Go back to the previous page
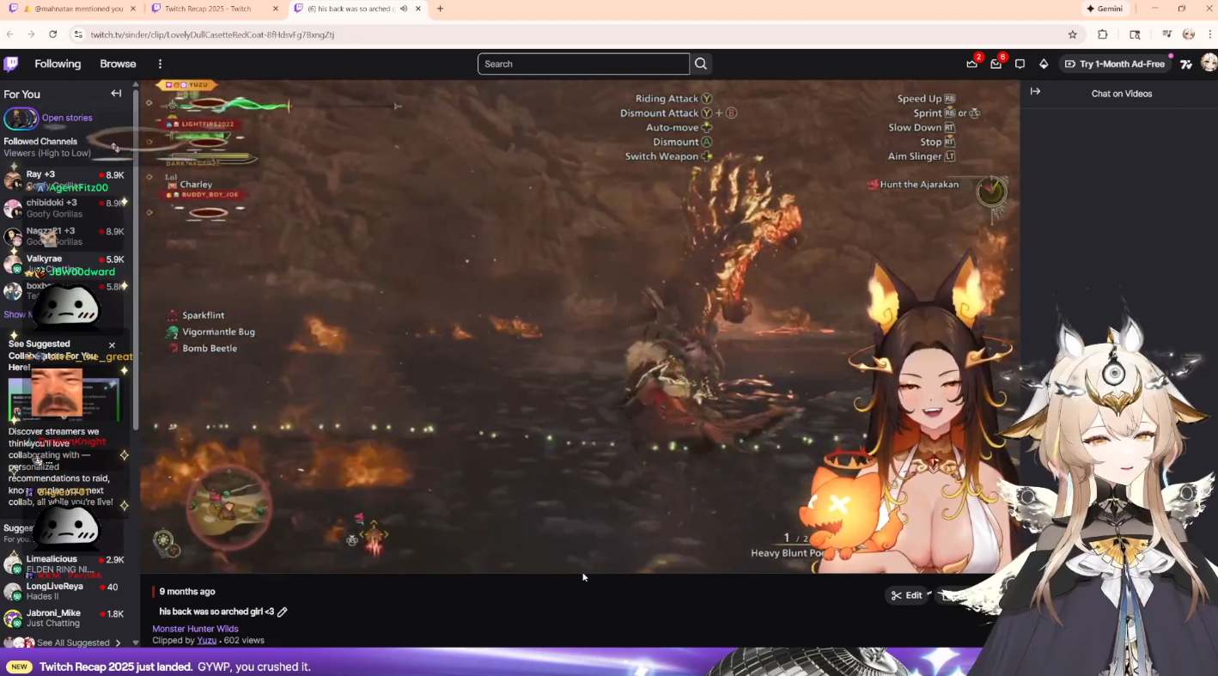This screenshot has width=1218, height=676. point(10,34)
